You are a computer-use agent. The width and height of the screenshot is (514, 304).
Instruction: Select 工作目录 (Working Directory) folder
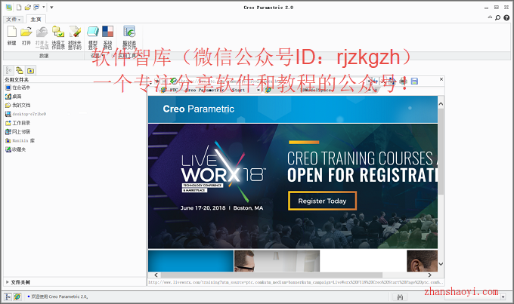click(x=17, y=123)
